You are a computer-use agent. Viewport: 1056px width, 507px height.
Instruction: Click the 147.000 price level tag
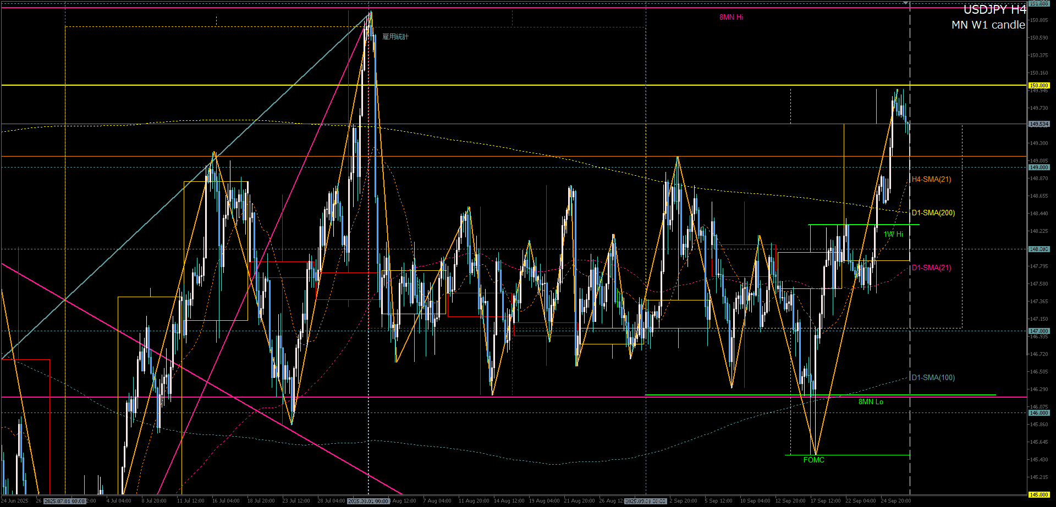(1039, 331)
